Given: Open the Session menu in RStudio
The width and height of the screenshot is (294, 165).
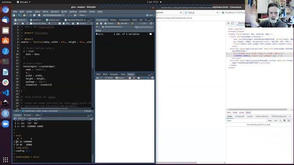Looking at the screenshot, I should [55, 11].
